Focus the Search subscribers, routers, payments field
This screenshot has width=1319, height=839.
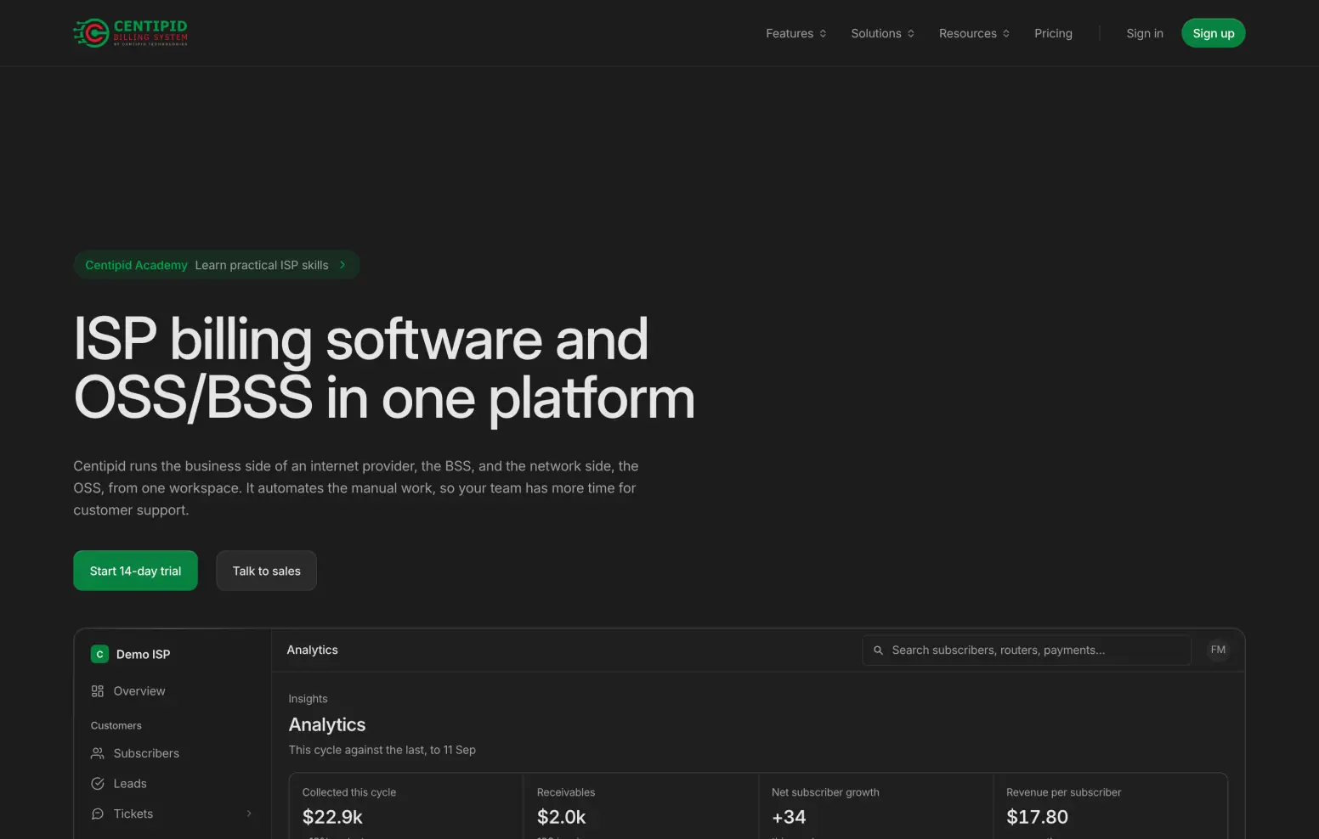(1027, 650)
